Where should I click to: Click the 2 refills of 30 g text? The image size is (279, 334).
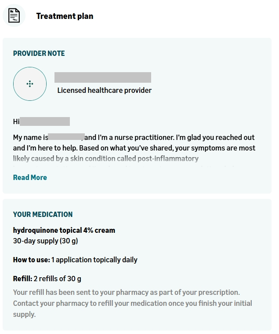tap(58, 279)
